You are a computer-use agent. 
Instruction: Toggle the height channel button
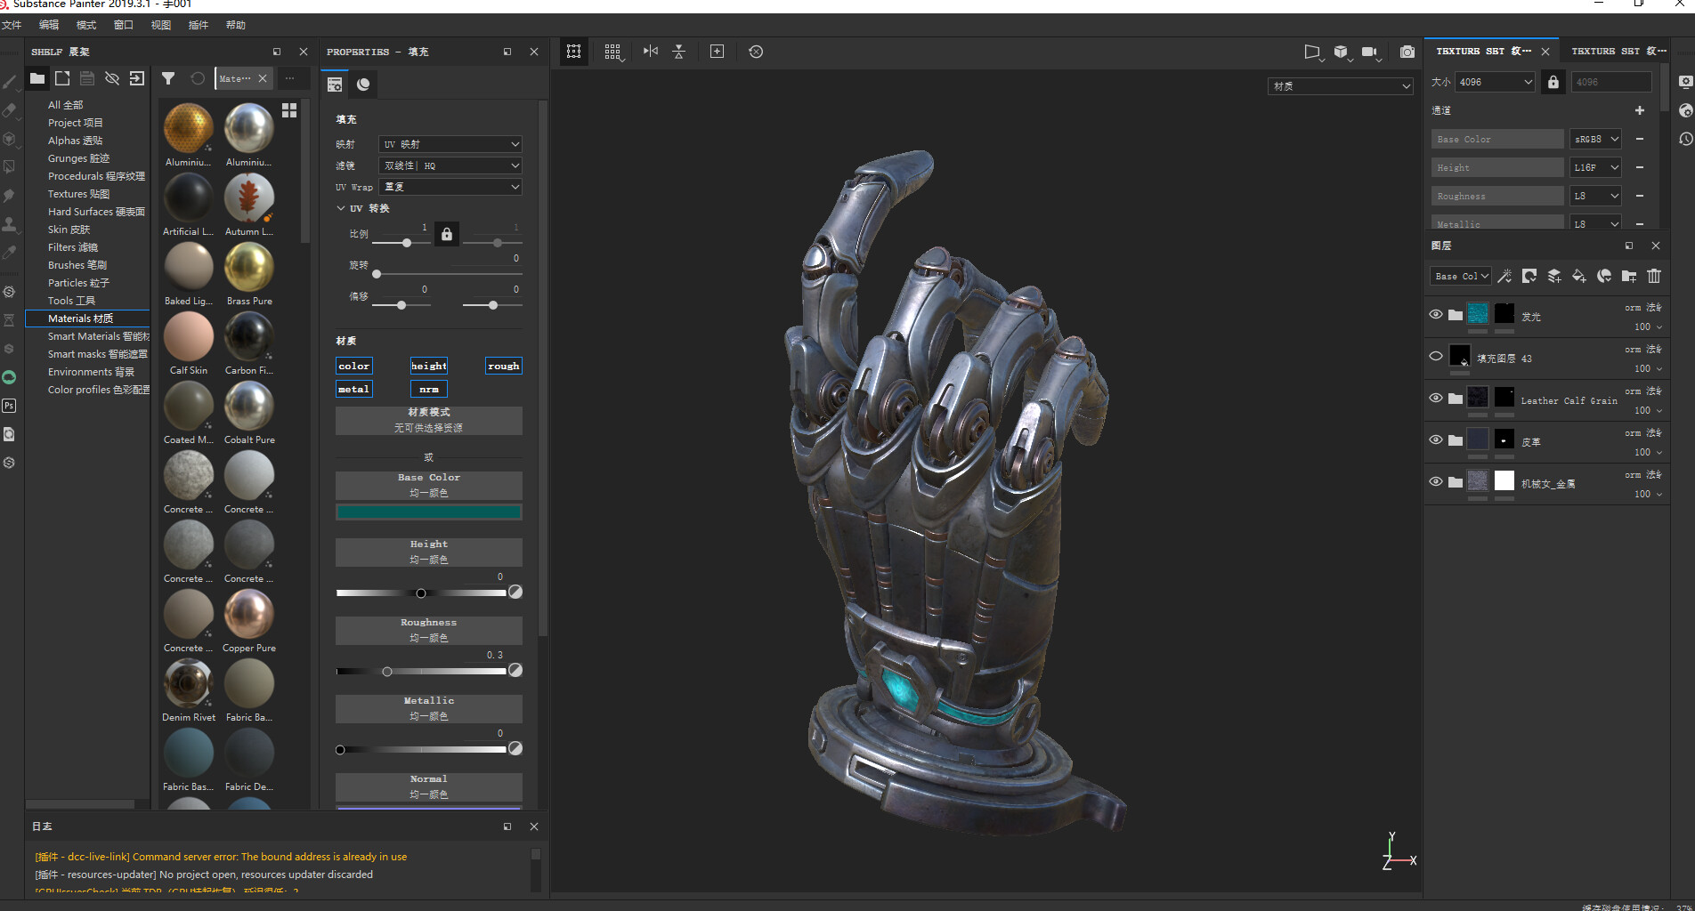(x=428, y=366)
